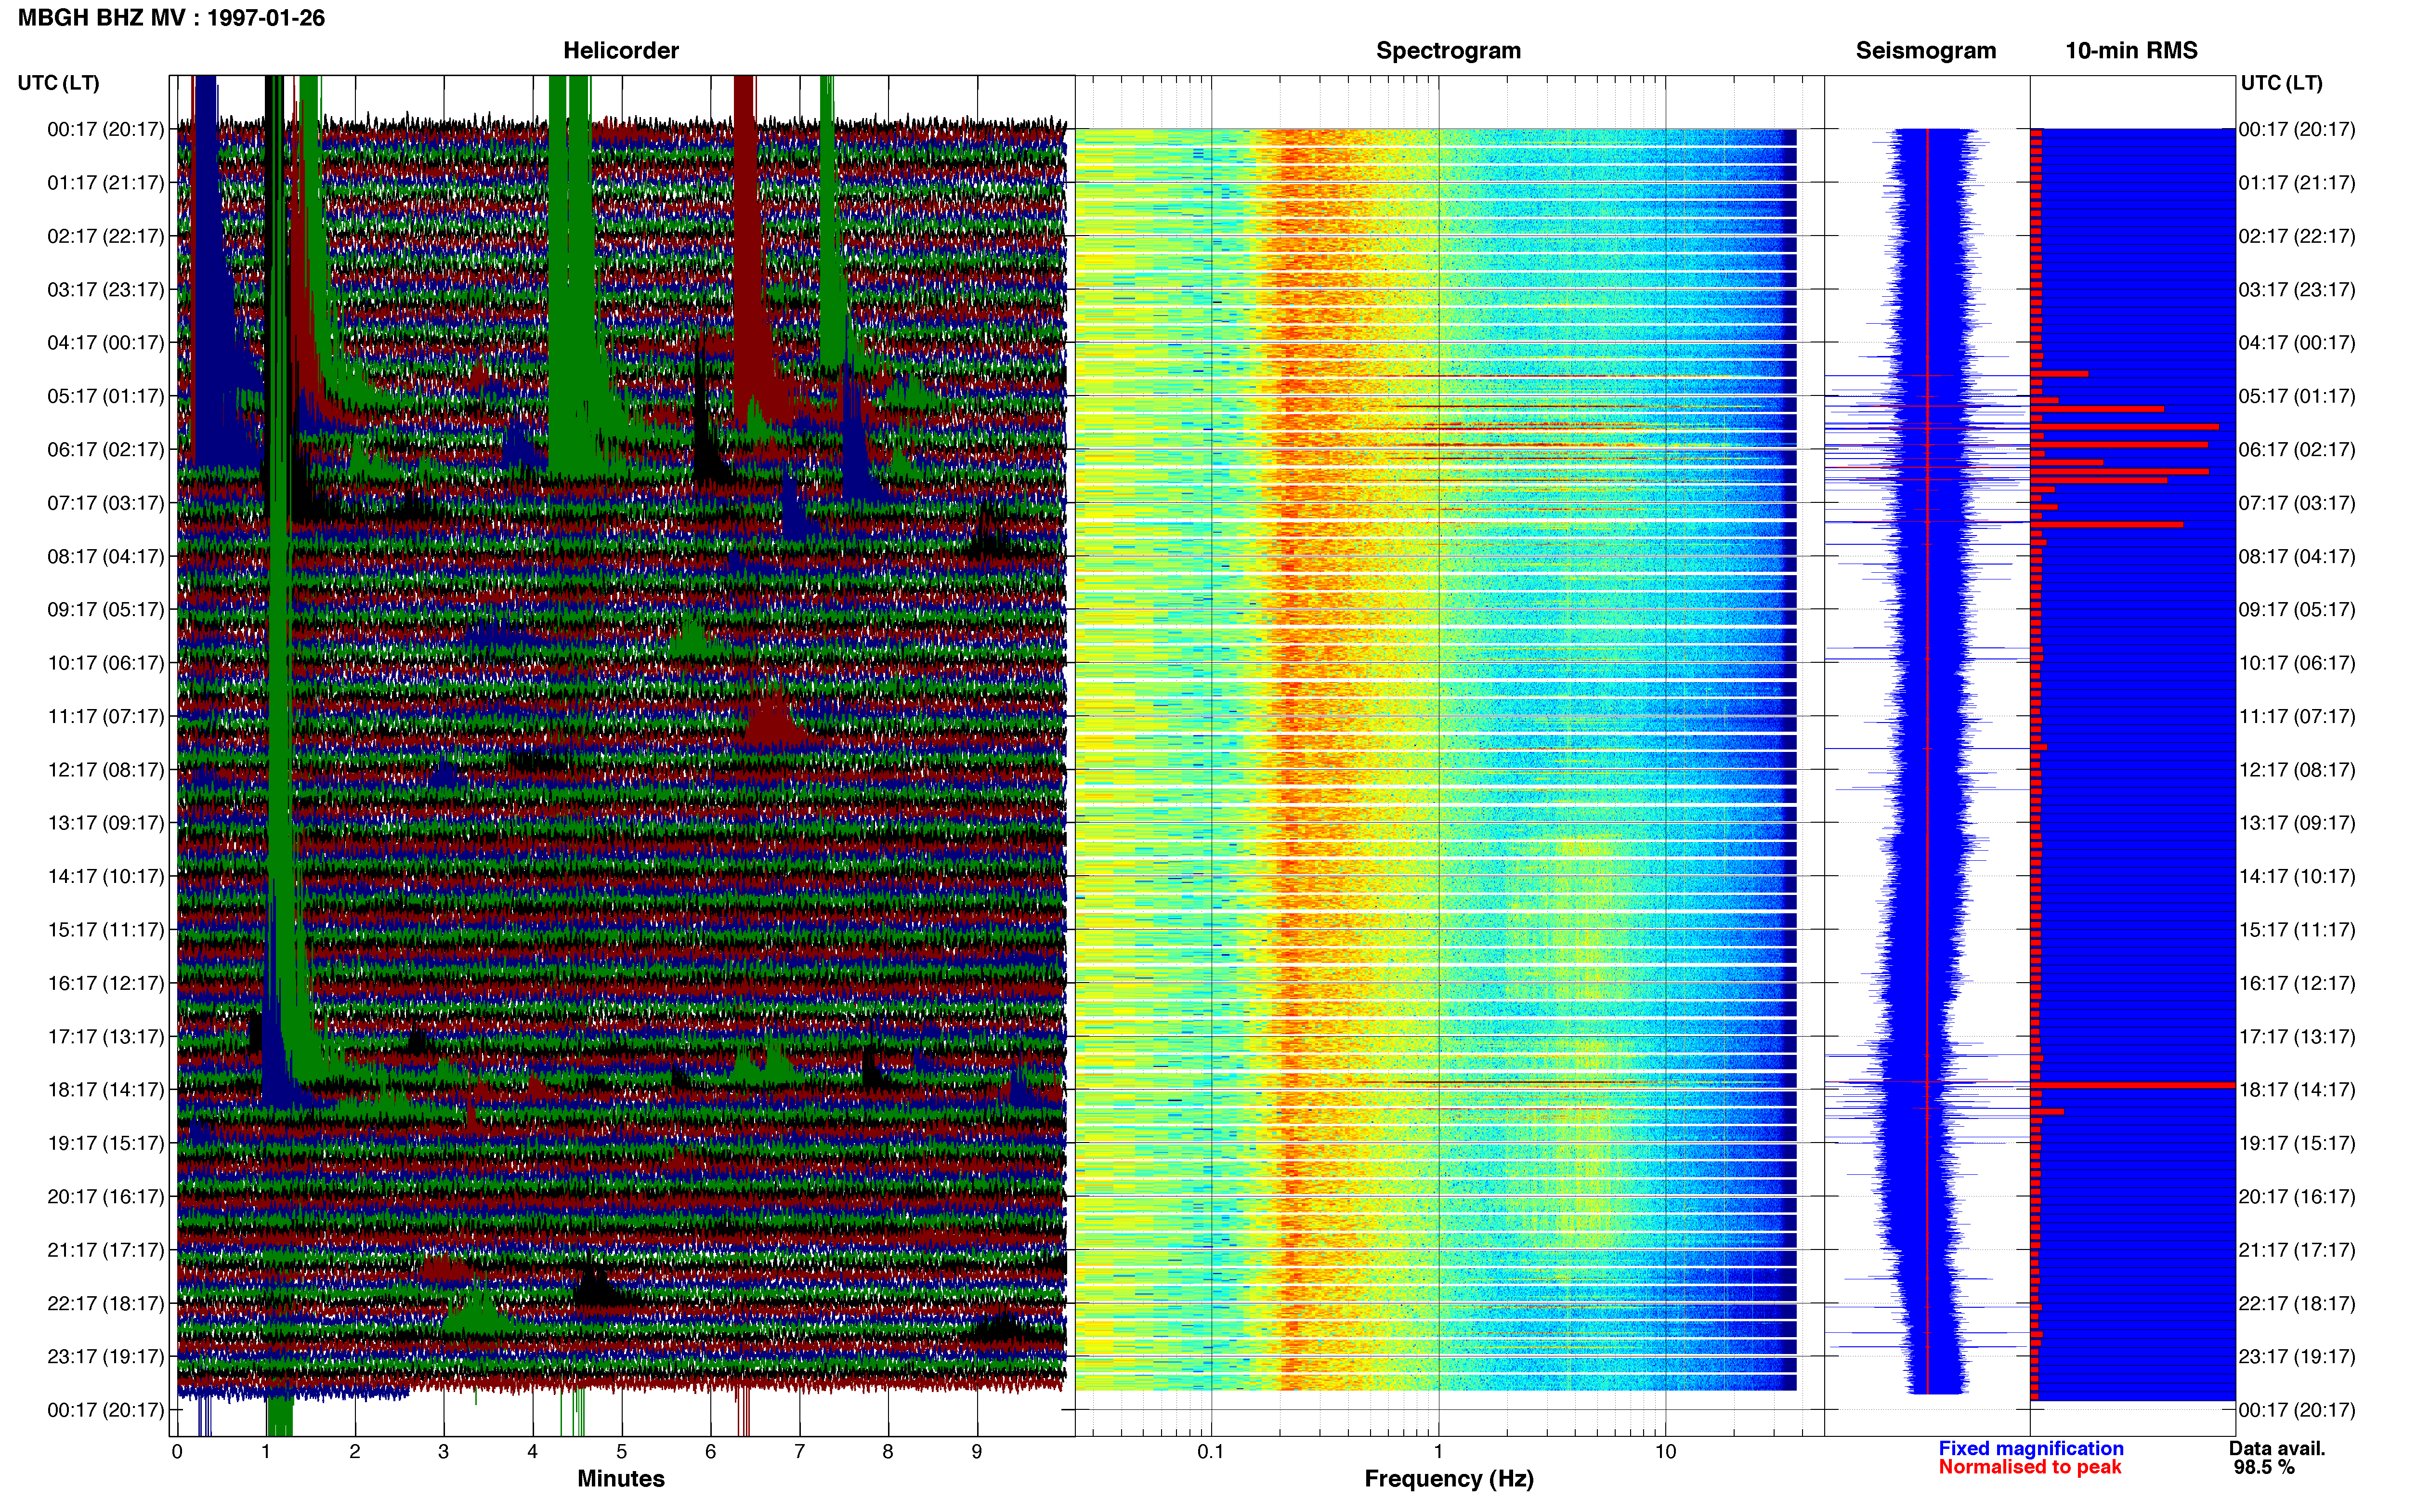The image size is (2417, 1512).
Task: Click the '98.5 %' data availability value
Action: point(2264,1467)
